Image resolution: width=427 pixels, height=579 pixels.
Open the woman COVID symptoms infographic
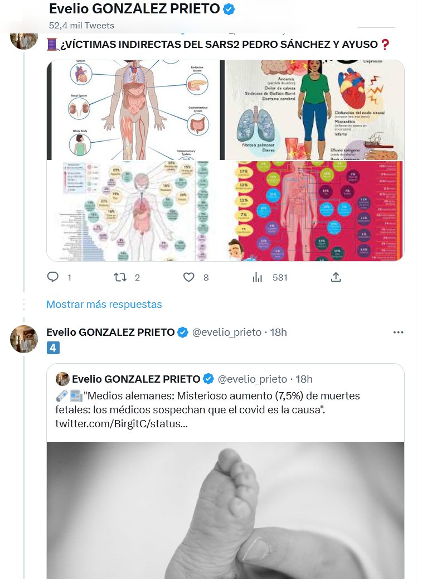pyautogui.click(x=314, y=110)
